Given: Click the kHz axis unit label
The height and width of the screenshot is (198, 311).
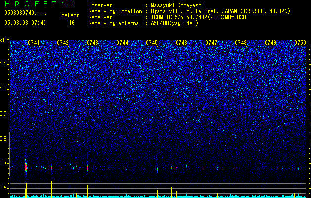Looking at the screenshot, I should [4, 40].
